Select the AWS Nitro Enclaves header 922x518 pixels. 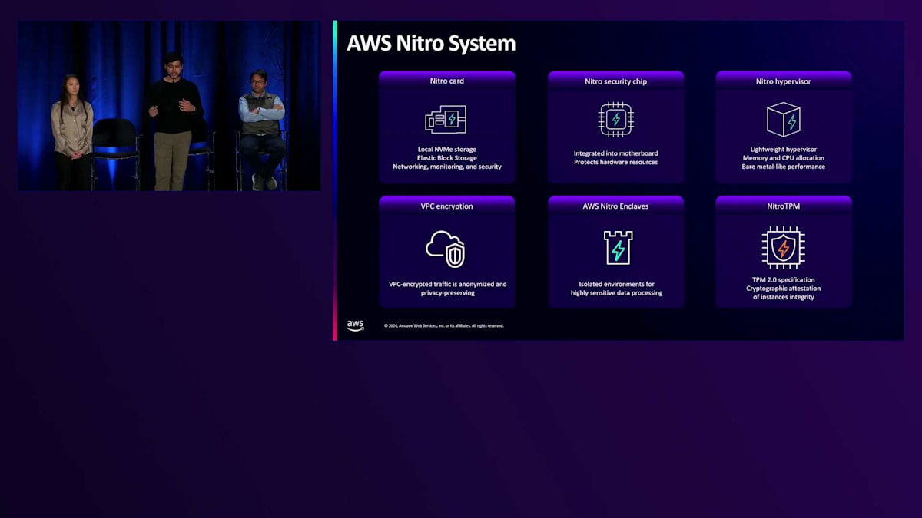click(615, 206)
